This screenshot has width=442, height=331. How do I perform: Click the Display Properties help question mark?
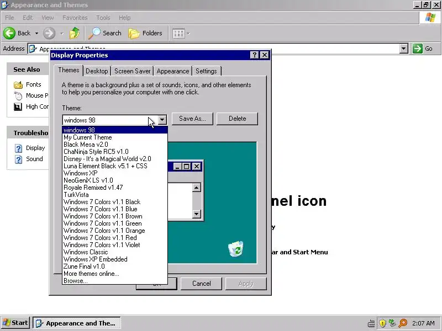254,55
